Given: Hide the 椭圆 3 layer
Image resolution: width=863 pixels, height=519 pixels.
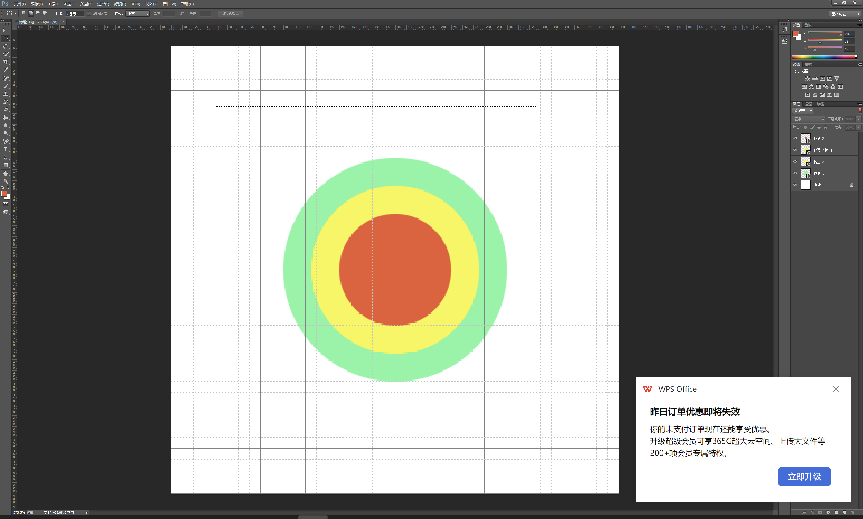Looking at the screenshot, I should [x=795, y=138].
